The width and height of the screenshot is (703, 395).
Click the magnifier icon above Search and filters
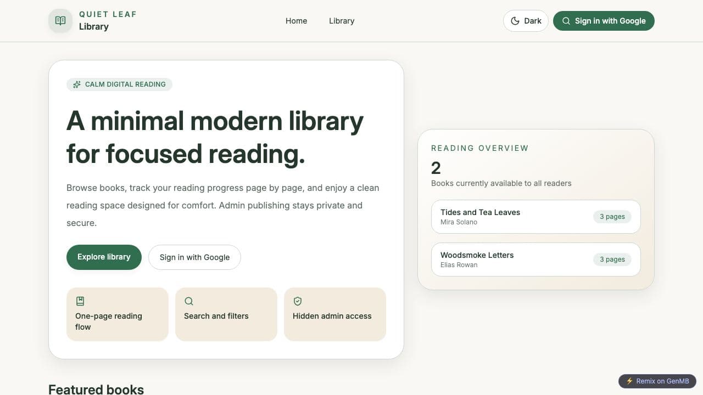pos(189,301)
